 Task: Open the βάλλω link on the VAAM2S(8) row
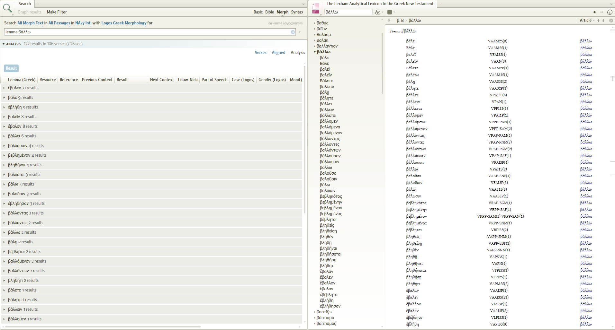[x=586, y=41]
